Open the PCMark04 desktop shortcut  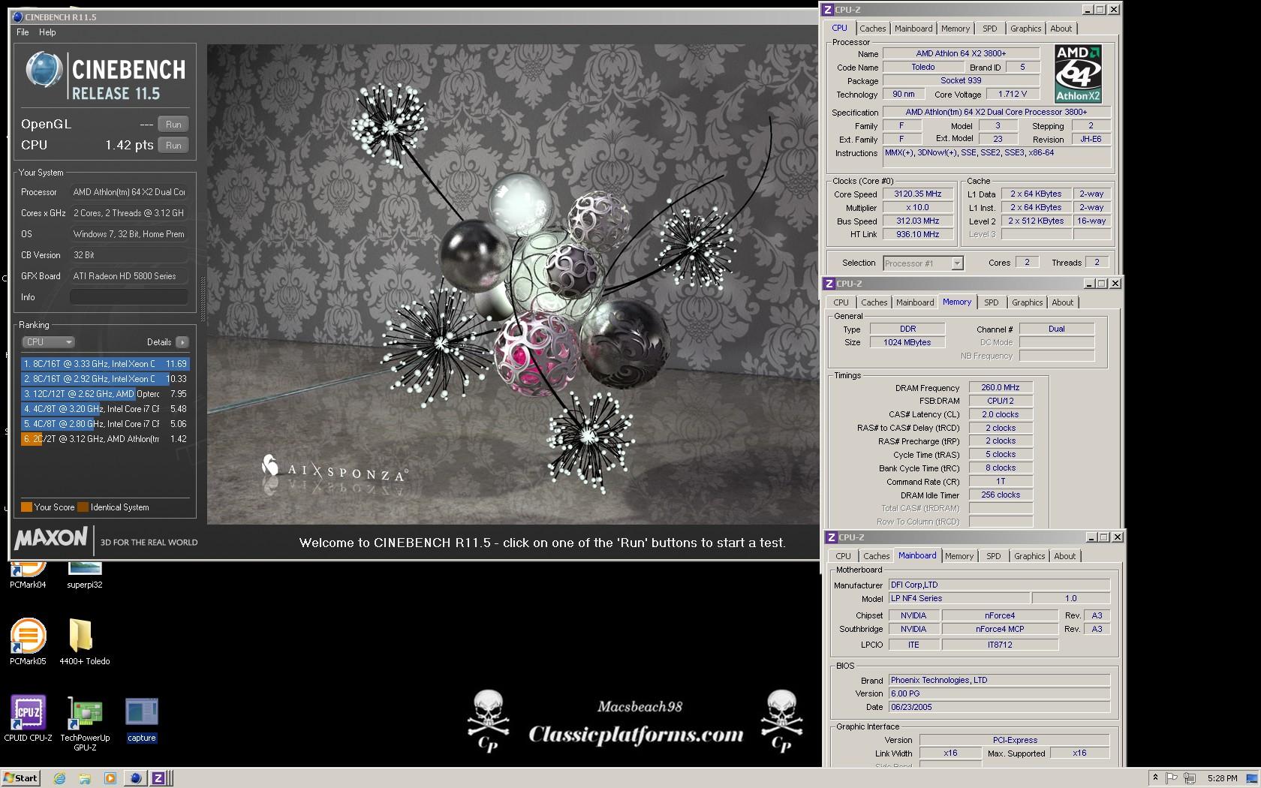coord(28,575)
